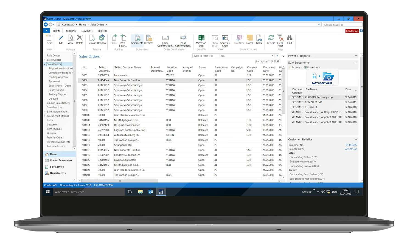
Task: Switch to the ACTIONS ribbon tab
Action: [x=71, y=31]
